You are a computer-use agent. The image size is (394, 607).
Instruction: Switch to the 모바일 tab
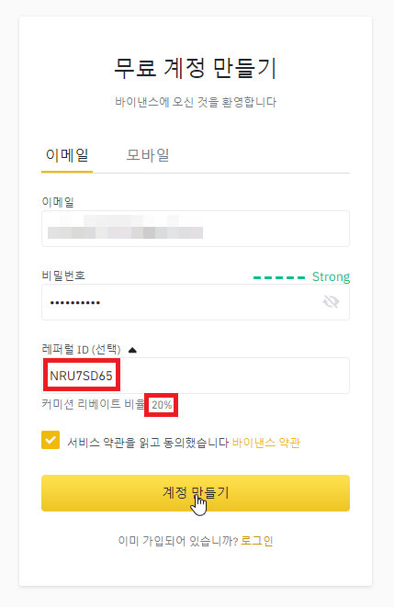(x=148, y=155)
